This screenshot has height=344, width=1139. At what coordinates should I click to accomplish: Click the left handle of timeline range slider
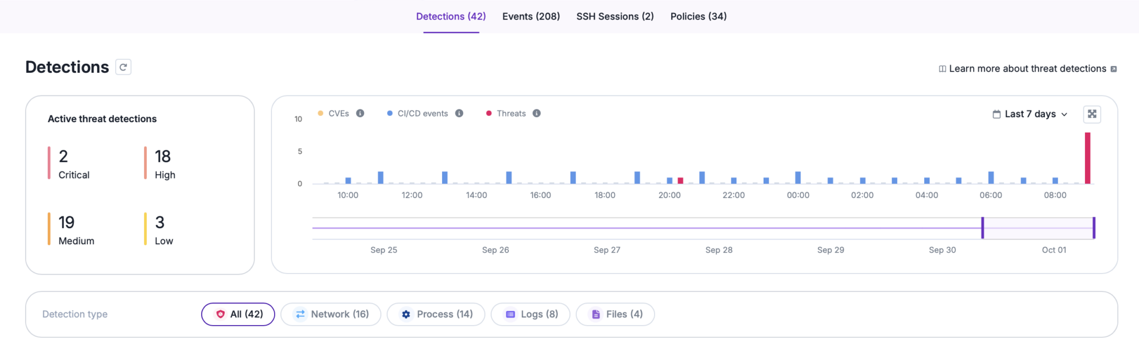click(x=983, y=228)
